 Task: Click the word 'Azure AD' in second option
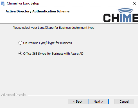coord(77,54)
